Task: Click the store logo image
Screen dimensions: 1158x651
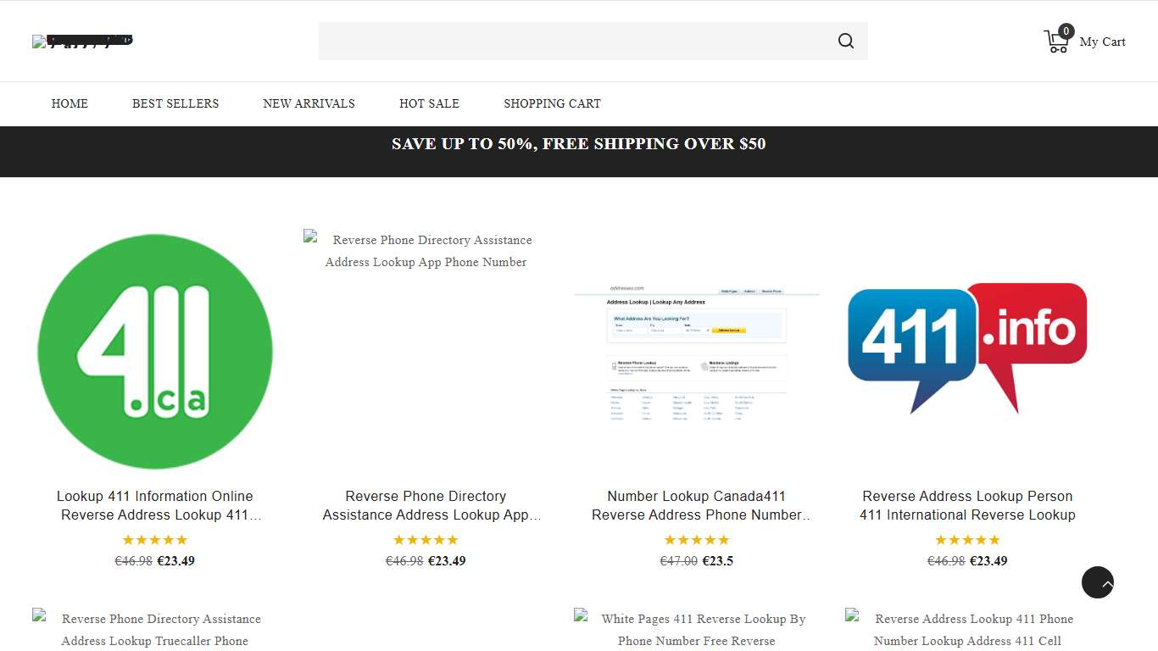Action: coord(82,41)
